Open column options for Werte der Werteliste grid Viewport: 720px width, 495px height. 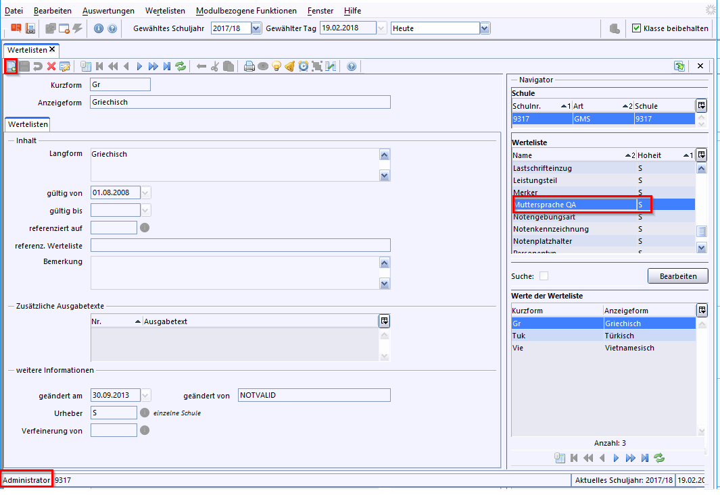tap(702, 310)
